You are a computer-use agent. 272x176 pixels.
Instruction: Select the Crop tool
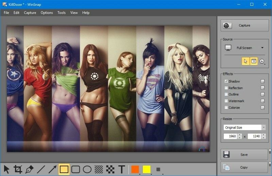pos(18,169)
